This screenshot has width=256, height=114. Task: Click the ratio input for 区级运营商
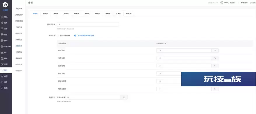[169, 81]
